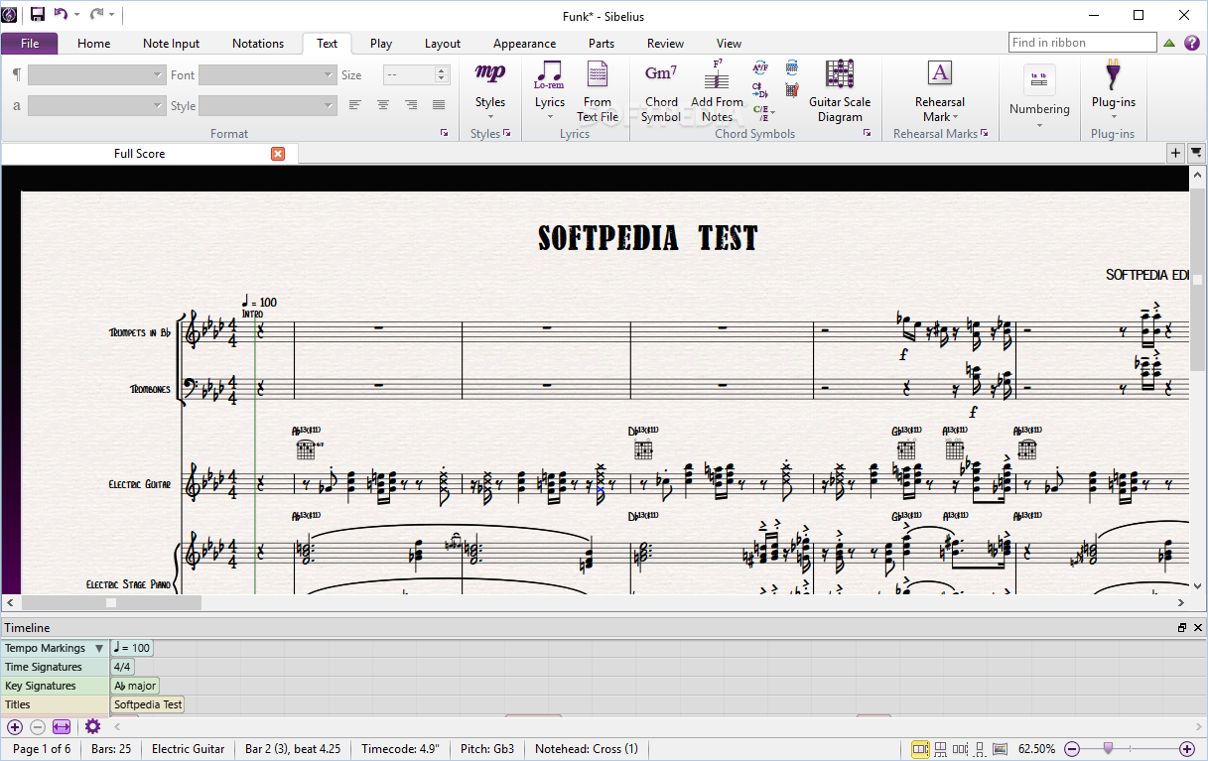This screenshot has height=761, width=1208.
Task: Click align right text icon
Action: [411, 105]
